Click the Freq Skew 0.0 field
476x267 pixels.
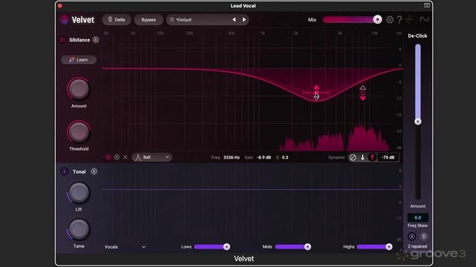[418, 217]
